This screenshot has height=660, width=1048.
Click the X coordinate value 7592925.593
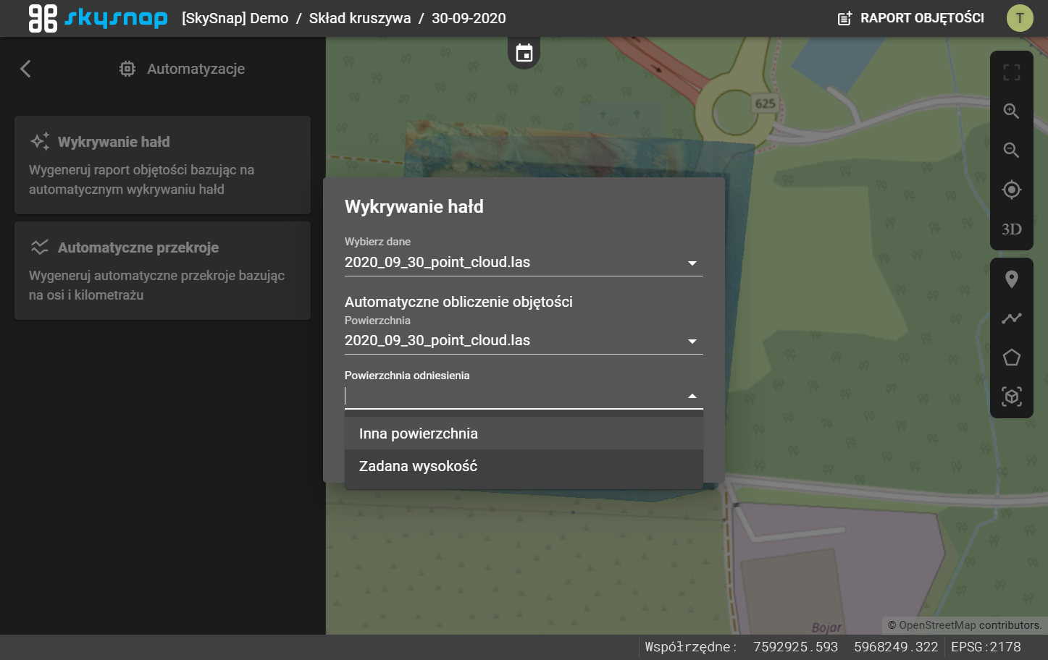(x=795, y=647)
